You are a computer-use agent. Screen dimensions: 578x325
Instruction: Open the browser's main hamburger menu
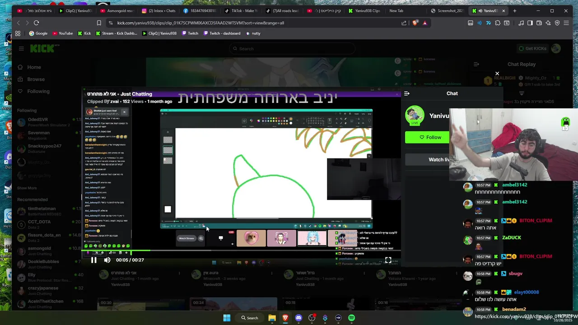(566, 23)
